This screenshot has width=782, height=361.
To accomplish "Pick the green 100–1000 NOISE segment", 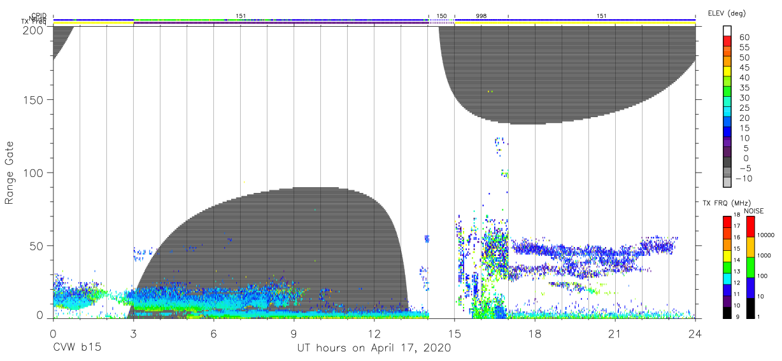I will pos(750,267).
